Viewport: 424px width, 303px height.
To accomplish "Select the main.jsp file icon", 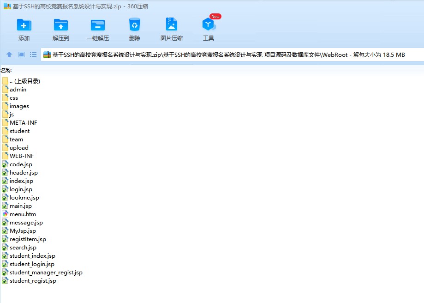I will tap(5, 206).
